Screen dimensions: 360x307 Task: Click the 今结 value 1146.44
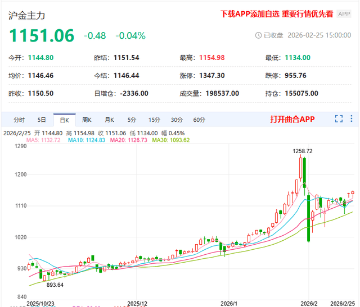tap(126, 75)
